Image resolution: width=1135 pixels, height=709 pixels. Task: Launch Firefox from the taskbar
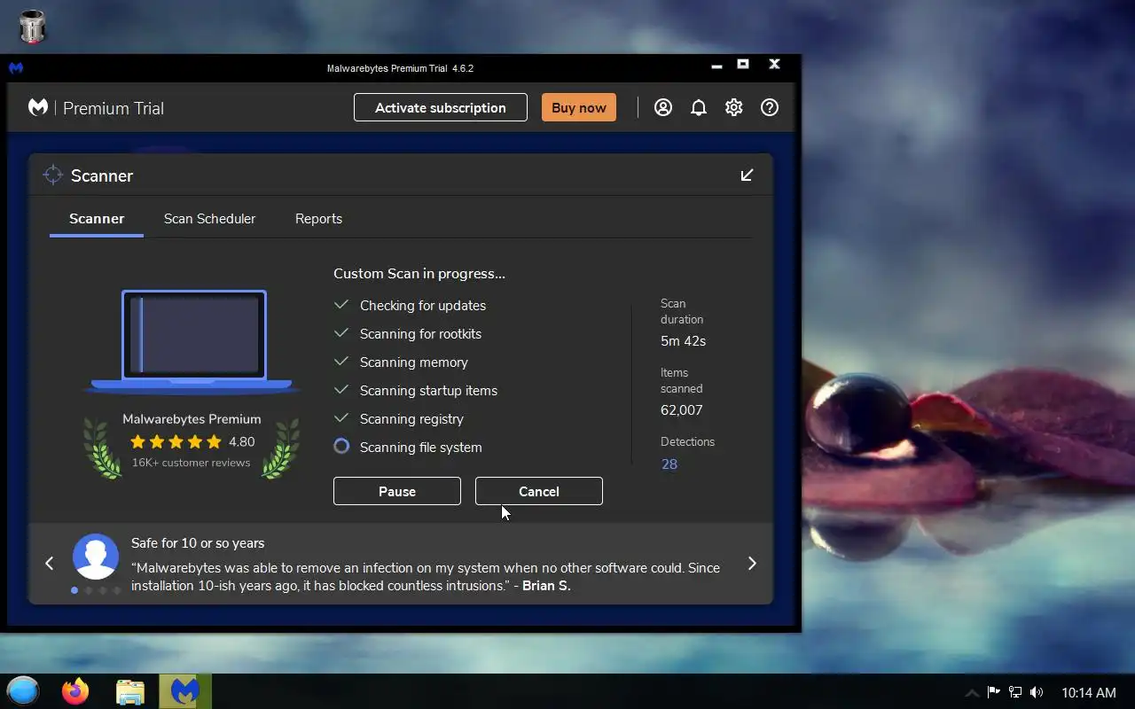click(x=75, y=691)
